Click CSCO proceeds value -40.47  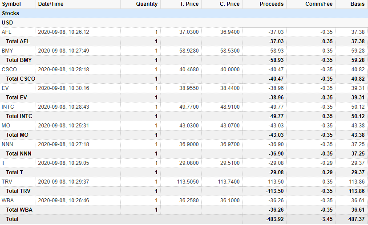click(x=276, y=70)
